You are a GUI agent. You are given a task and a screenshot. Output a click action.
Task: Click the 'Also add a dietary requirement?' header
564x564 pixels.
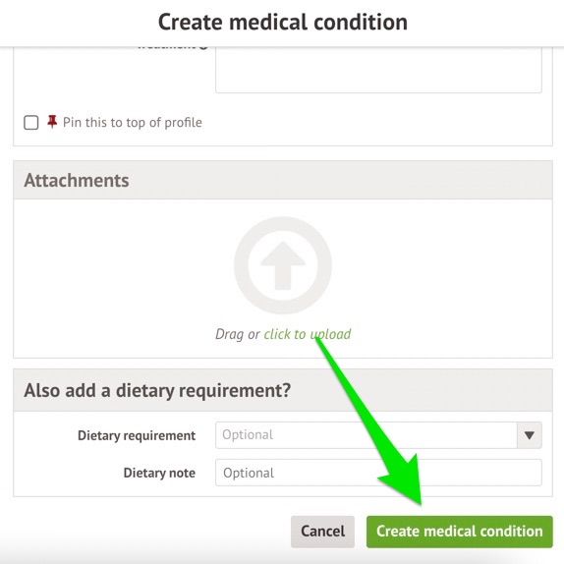point(157,390)
